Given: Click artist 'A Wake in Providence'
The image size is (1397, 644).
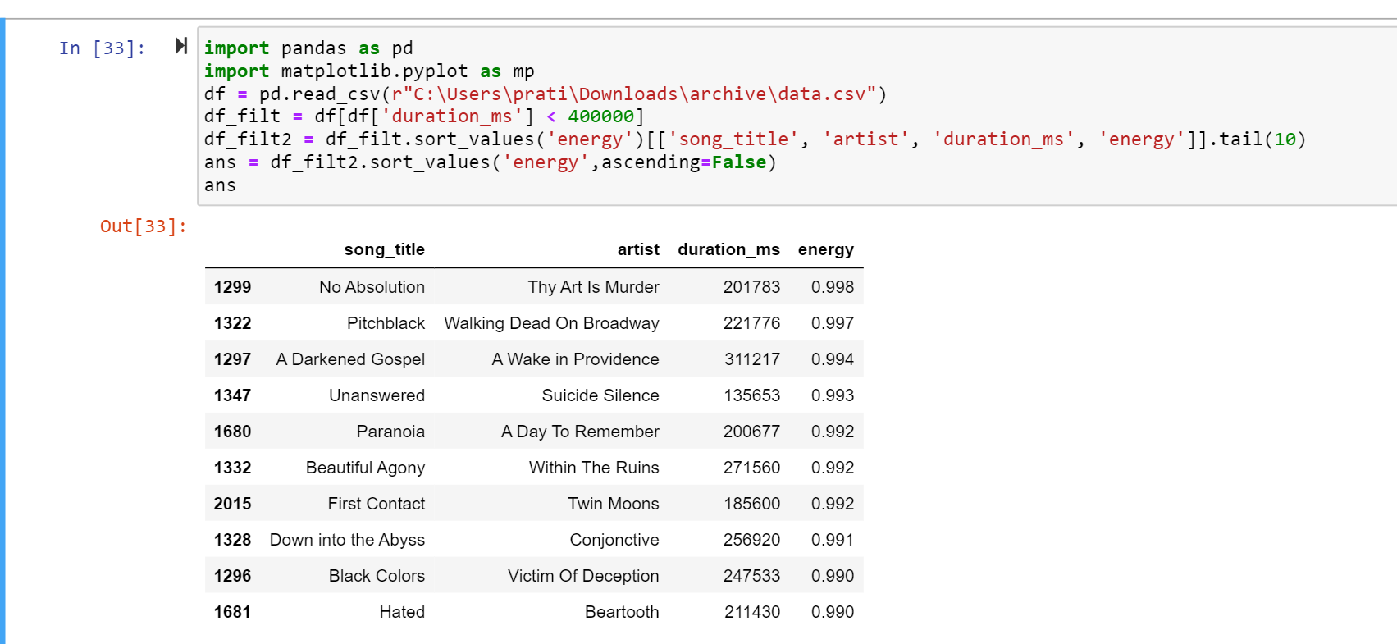Looking at the screenshot, I should click(575, 359).
